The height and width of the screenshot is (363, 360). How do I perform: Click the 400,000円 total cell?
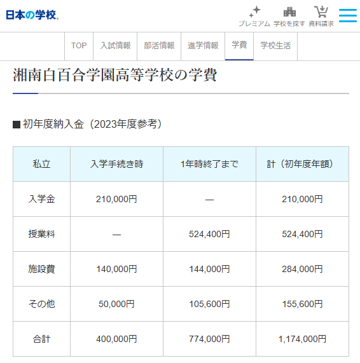coord(117,339)
